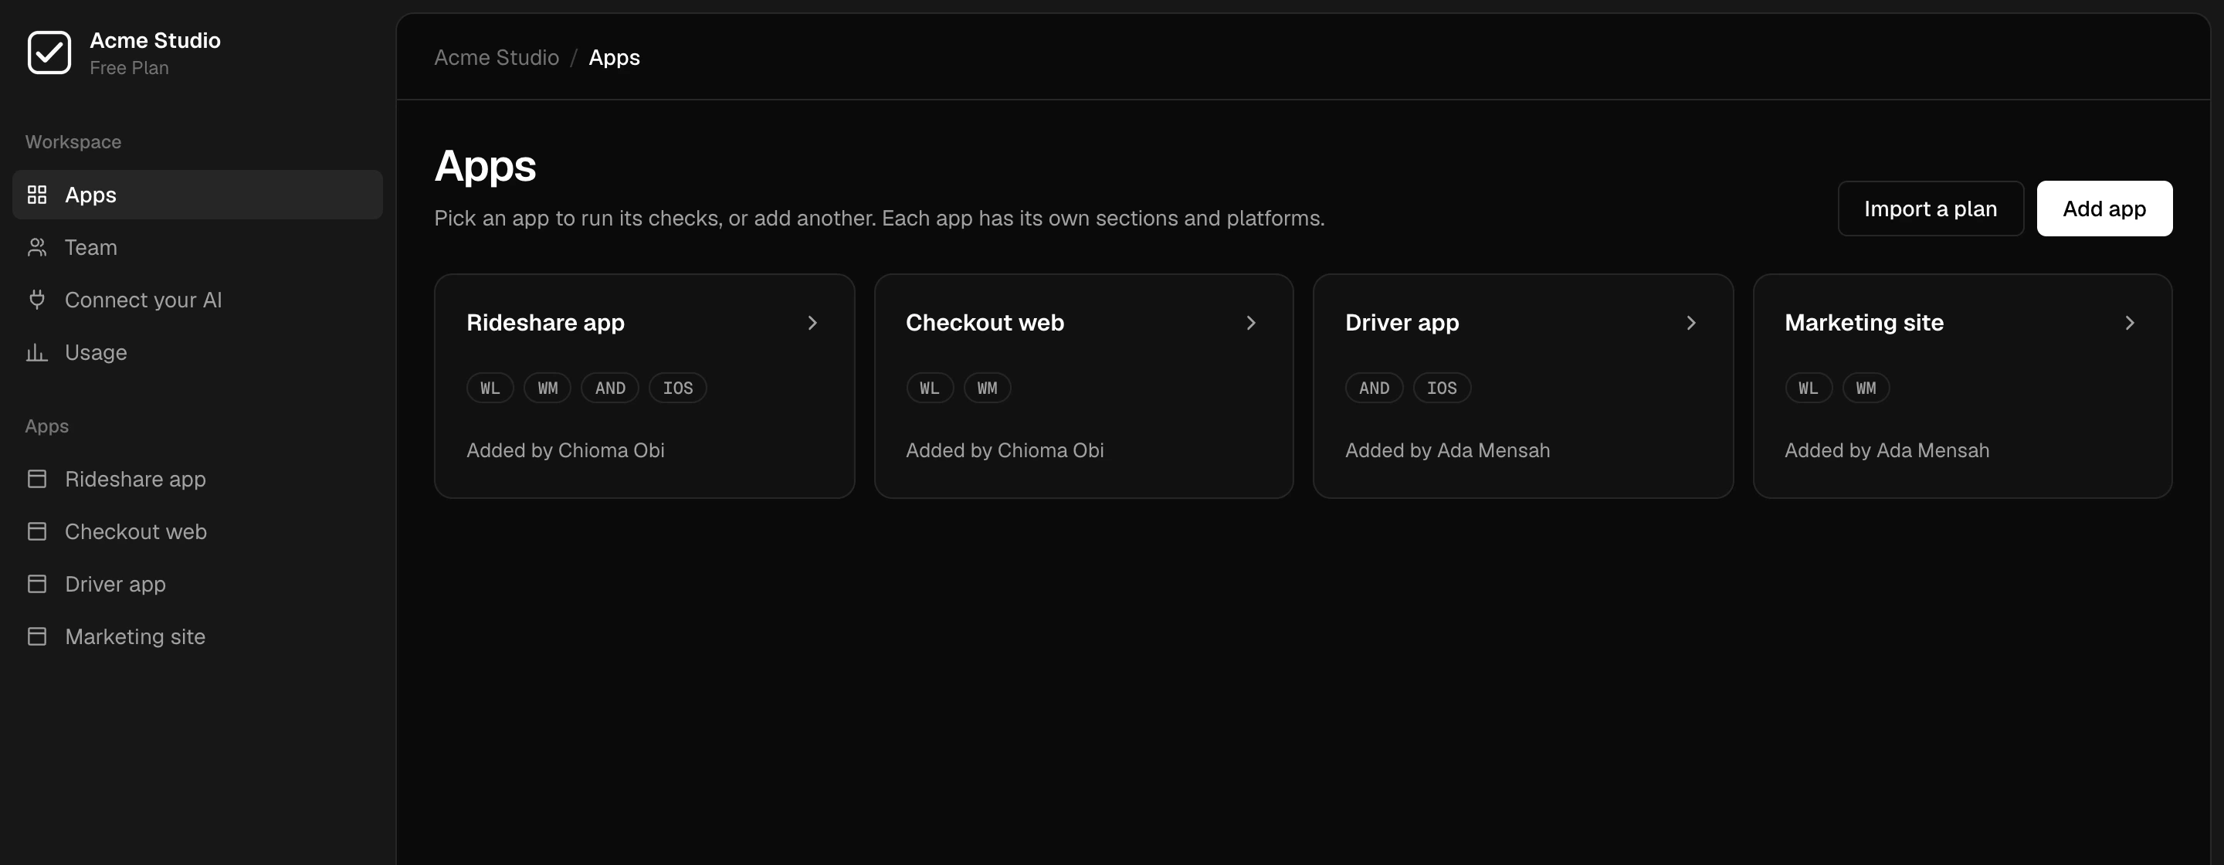The height and width of the screenshot is (865, 2224).
Task: Click the AND tag on Driver app card
Action: (1375, 388)
